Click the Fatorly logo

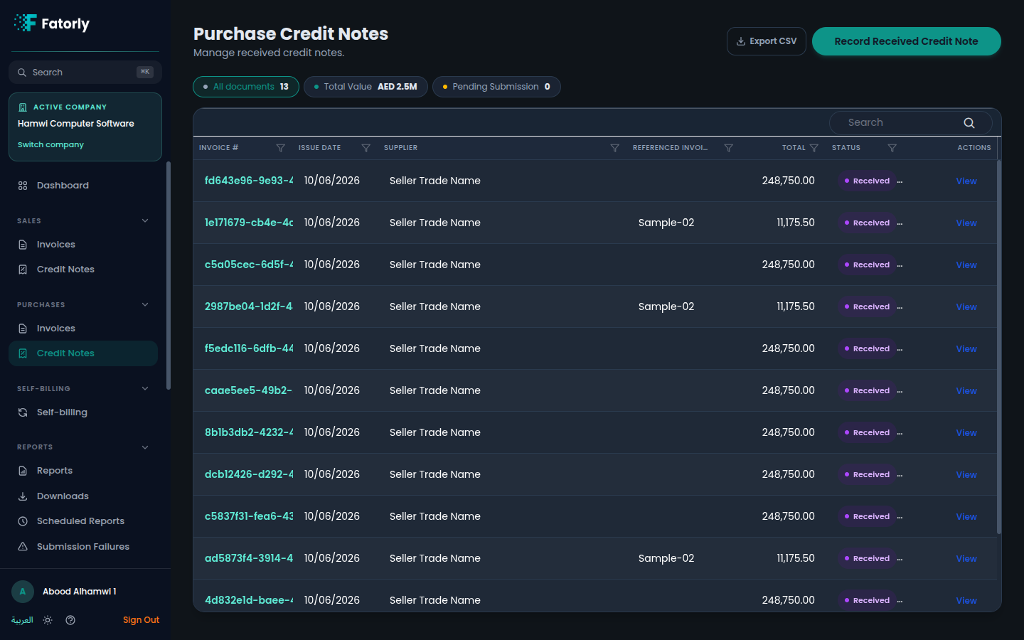pos(51,23)
